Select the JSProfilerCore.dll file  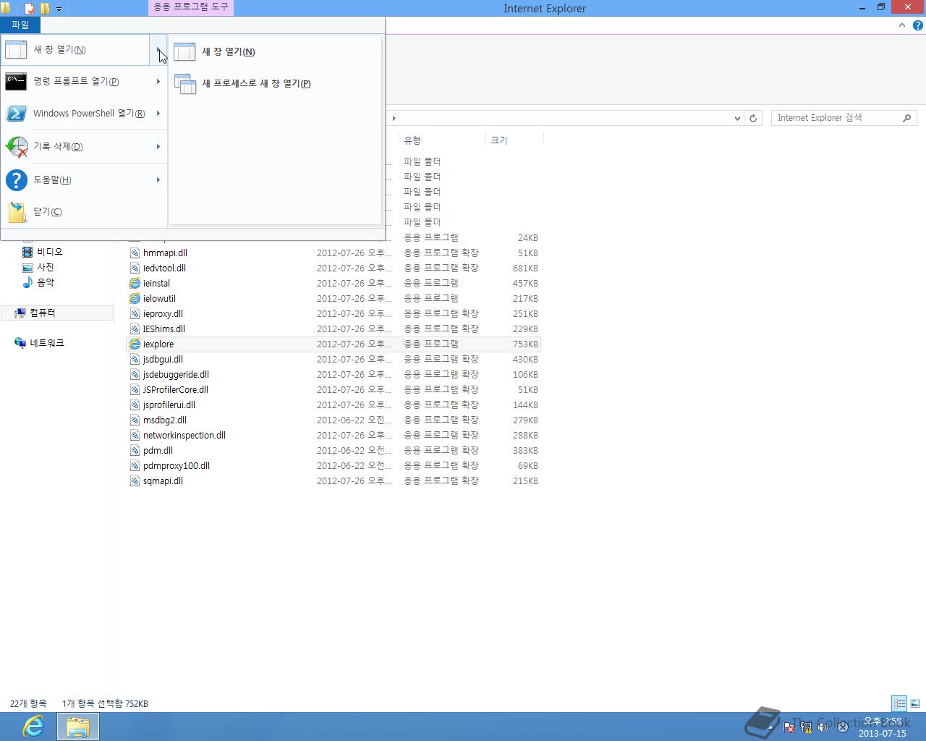click(176, 390)
